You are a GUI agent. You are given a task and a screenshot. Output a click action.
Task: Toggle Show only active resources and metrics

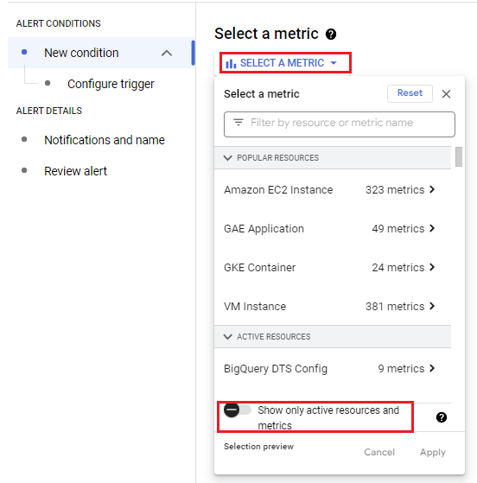pos(238,410)
